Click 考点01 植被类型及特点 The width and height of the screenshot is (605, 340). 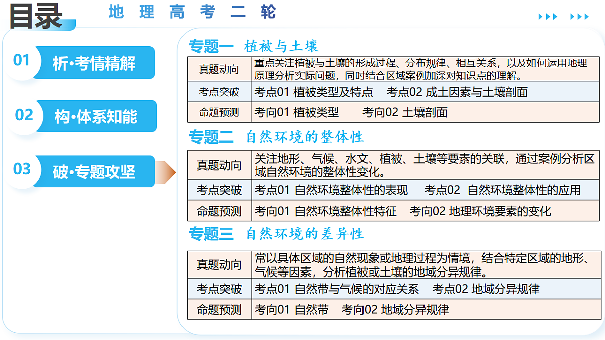[x=313, y=92]
